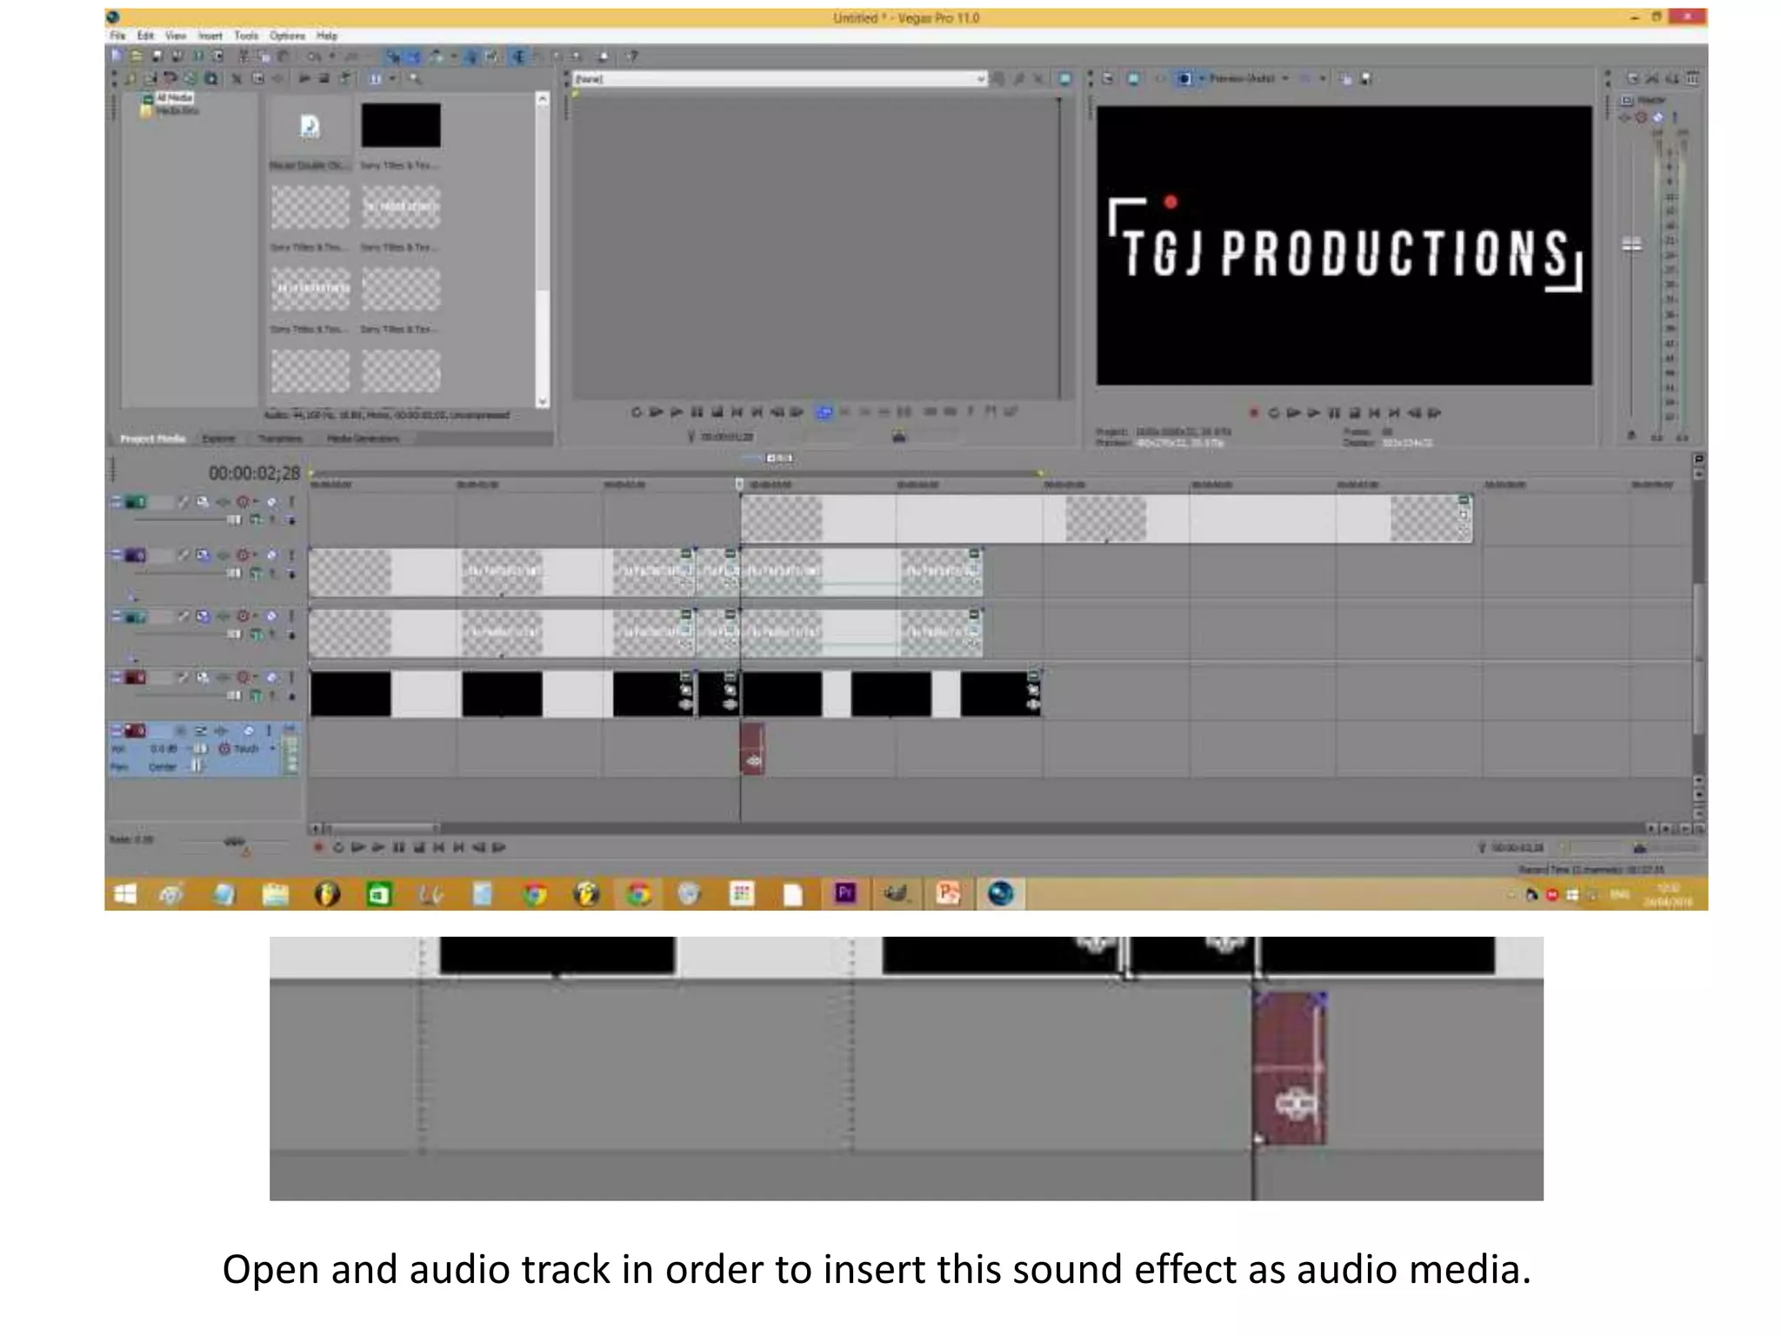Click the Cut icon in the main toolbar

(x=243, y=56)
